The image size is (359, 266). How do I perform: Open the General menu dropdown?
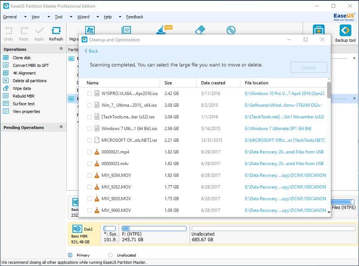pyautogui.click(x=10, y=17)
